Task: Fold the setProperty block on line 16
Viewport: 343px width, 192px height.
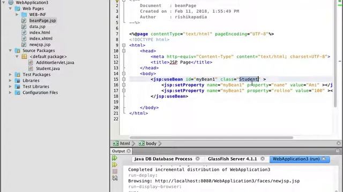Action: [124, 85]
